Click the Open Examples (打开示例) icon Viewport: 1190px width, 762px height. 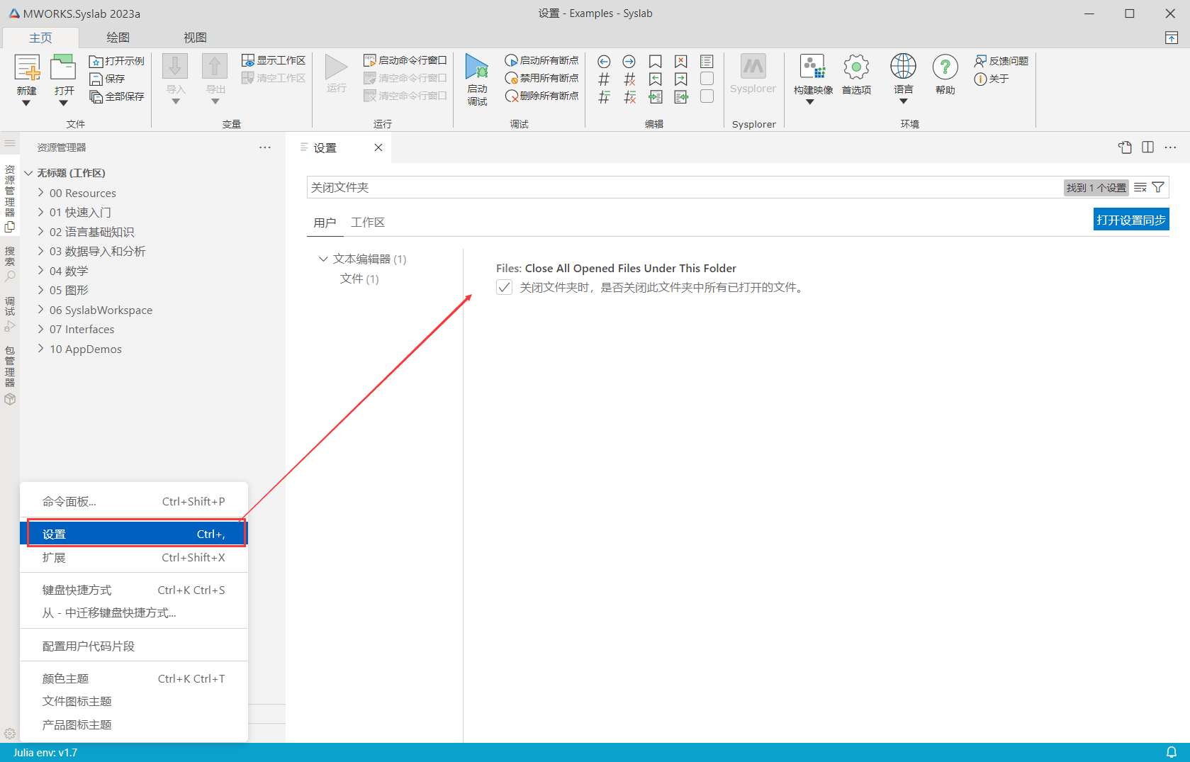click(96, 61)
